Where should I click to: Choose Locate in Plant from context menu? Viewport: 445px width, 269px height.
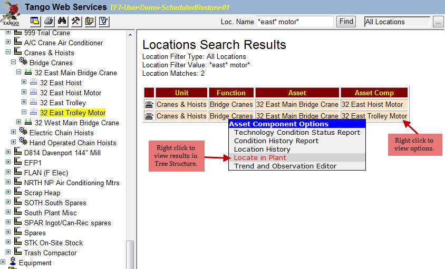260,157
